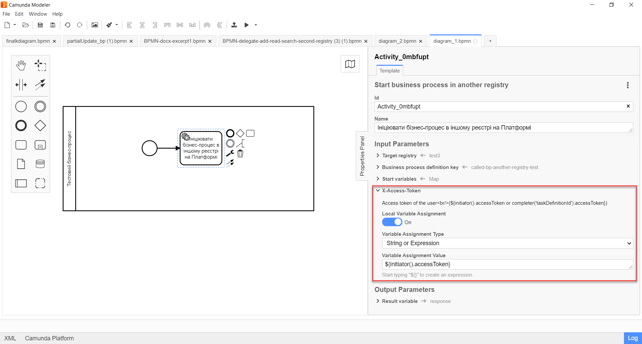Collapse the Properties Panel handle
642x344 pixels.
tap(362, 156)
